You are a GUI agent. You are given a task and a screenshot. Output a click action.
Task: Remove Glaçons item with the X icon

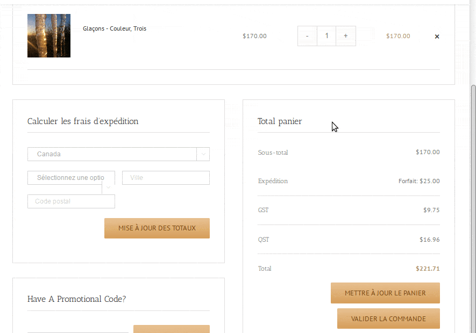pyautogui.click(x=437, y=37)
